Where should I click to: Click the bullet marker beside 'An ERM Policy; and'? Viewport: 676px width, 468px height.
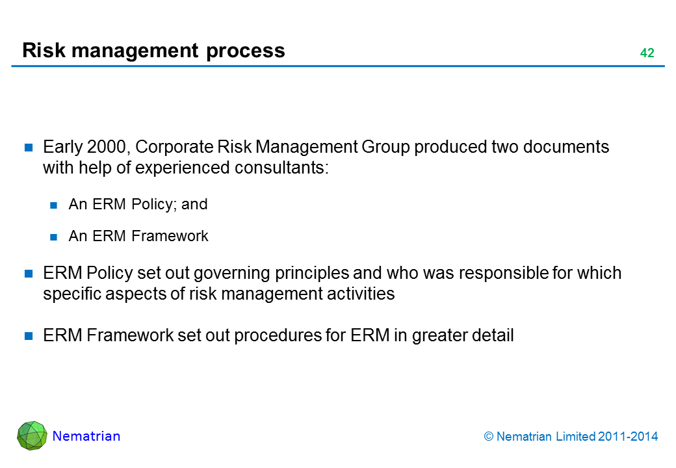click(55, 205)
